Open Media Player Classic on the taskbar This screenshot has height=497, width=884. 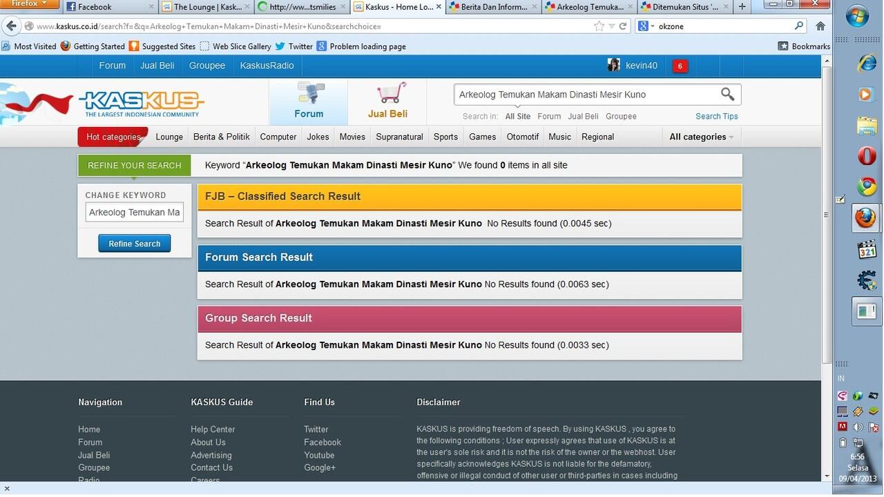click(867, 250)
